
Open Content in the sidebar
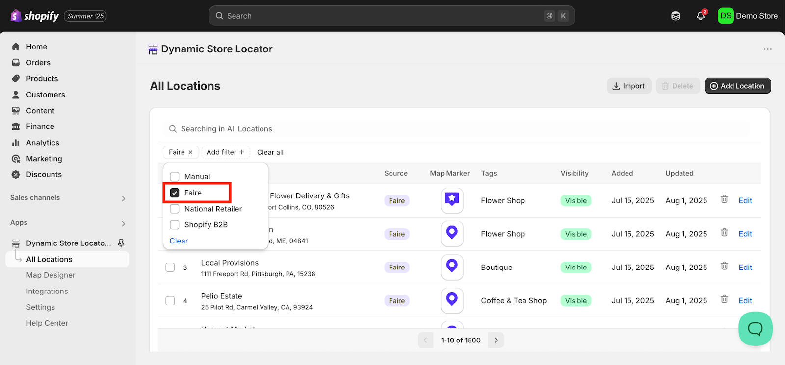[x=40, y=111]
